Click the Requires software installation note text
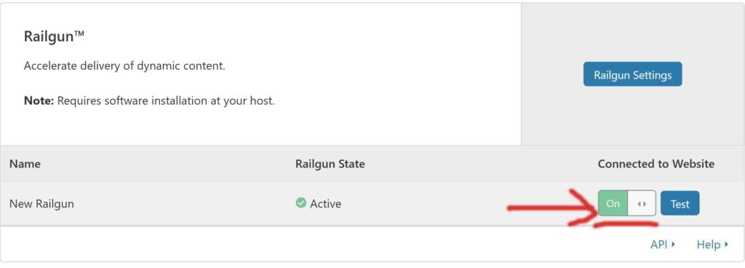The image size is (745, 268). pos(166,101)
